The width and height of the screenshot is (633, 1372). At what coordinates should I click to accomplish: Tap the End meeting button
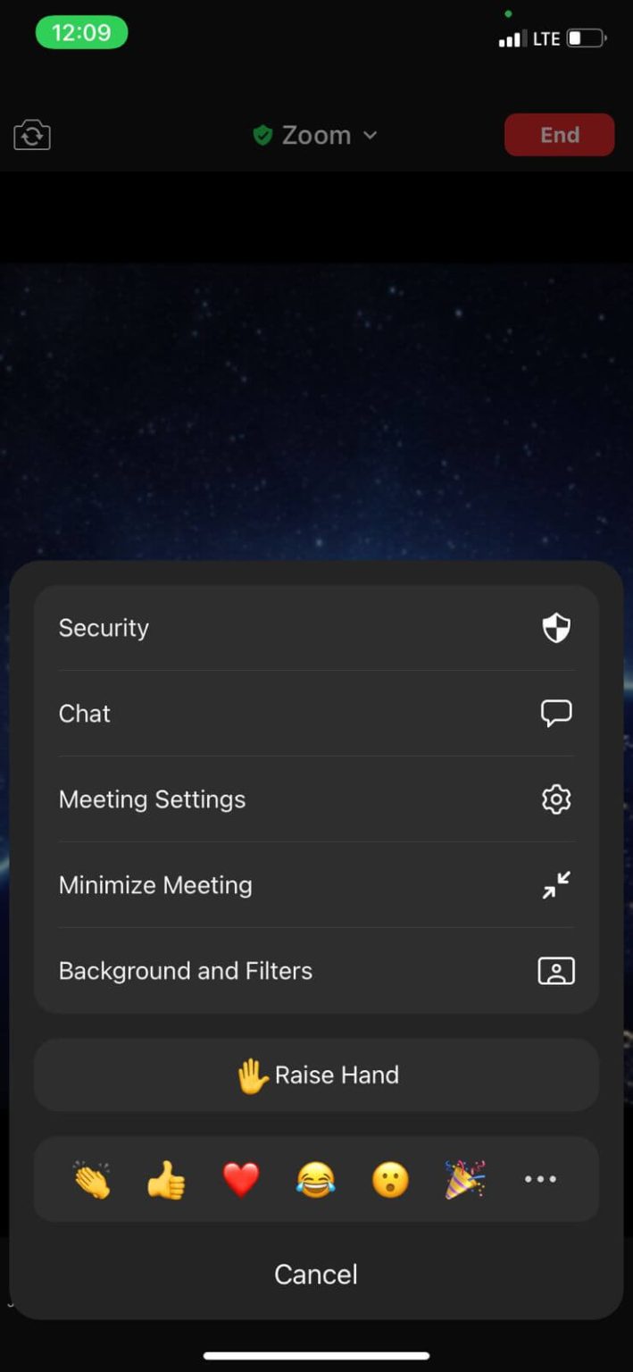pyautogui.click(x=559, y=135)
